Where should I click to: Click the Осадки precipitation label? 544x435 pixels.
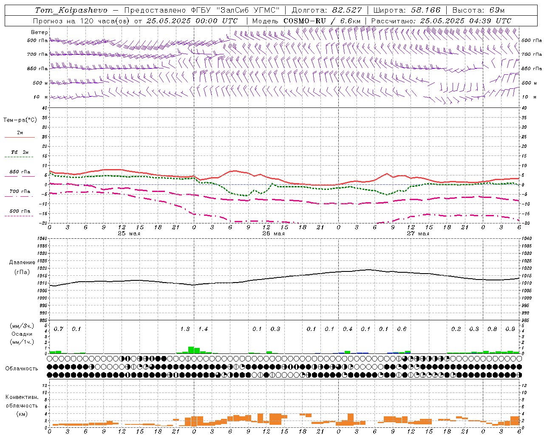(x=22, y=334)
